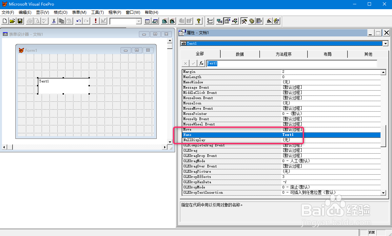Click Form Designer horizontal scroll right arrow

click(x=165, y=147)
